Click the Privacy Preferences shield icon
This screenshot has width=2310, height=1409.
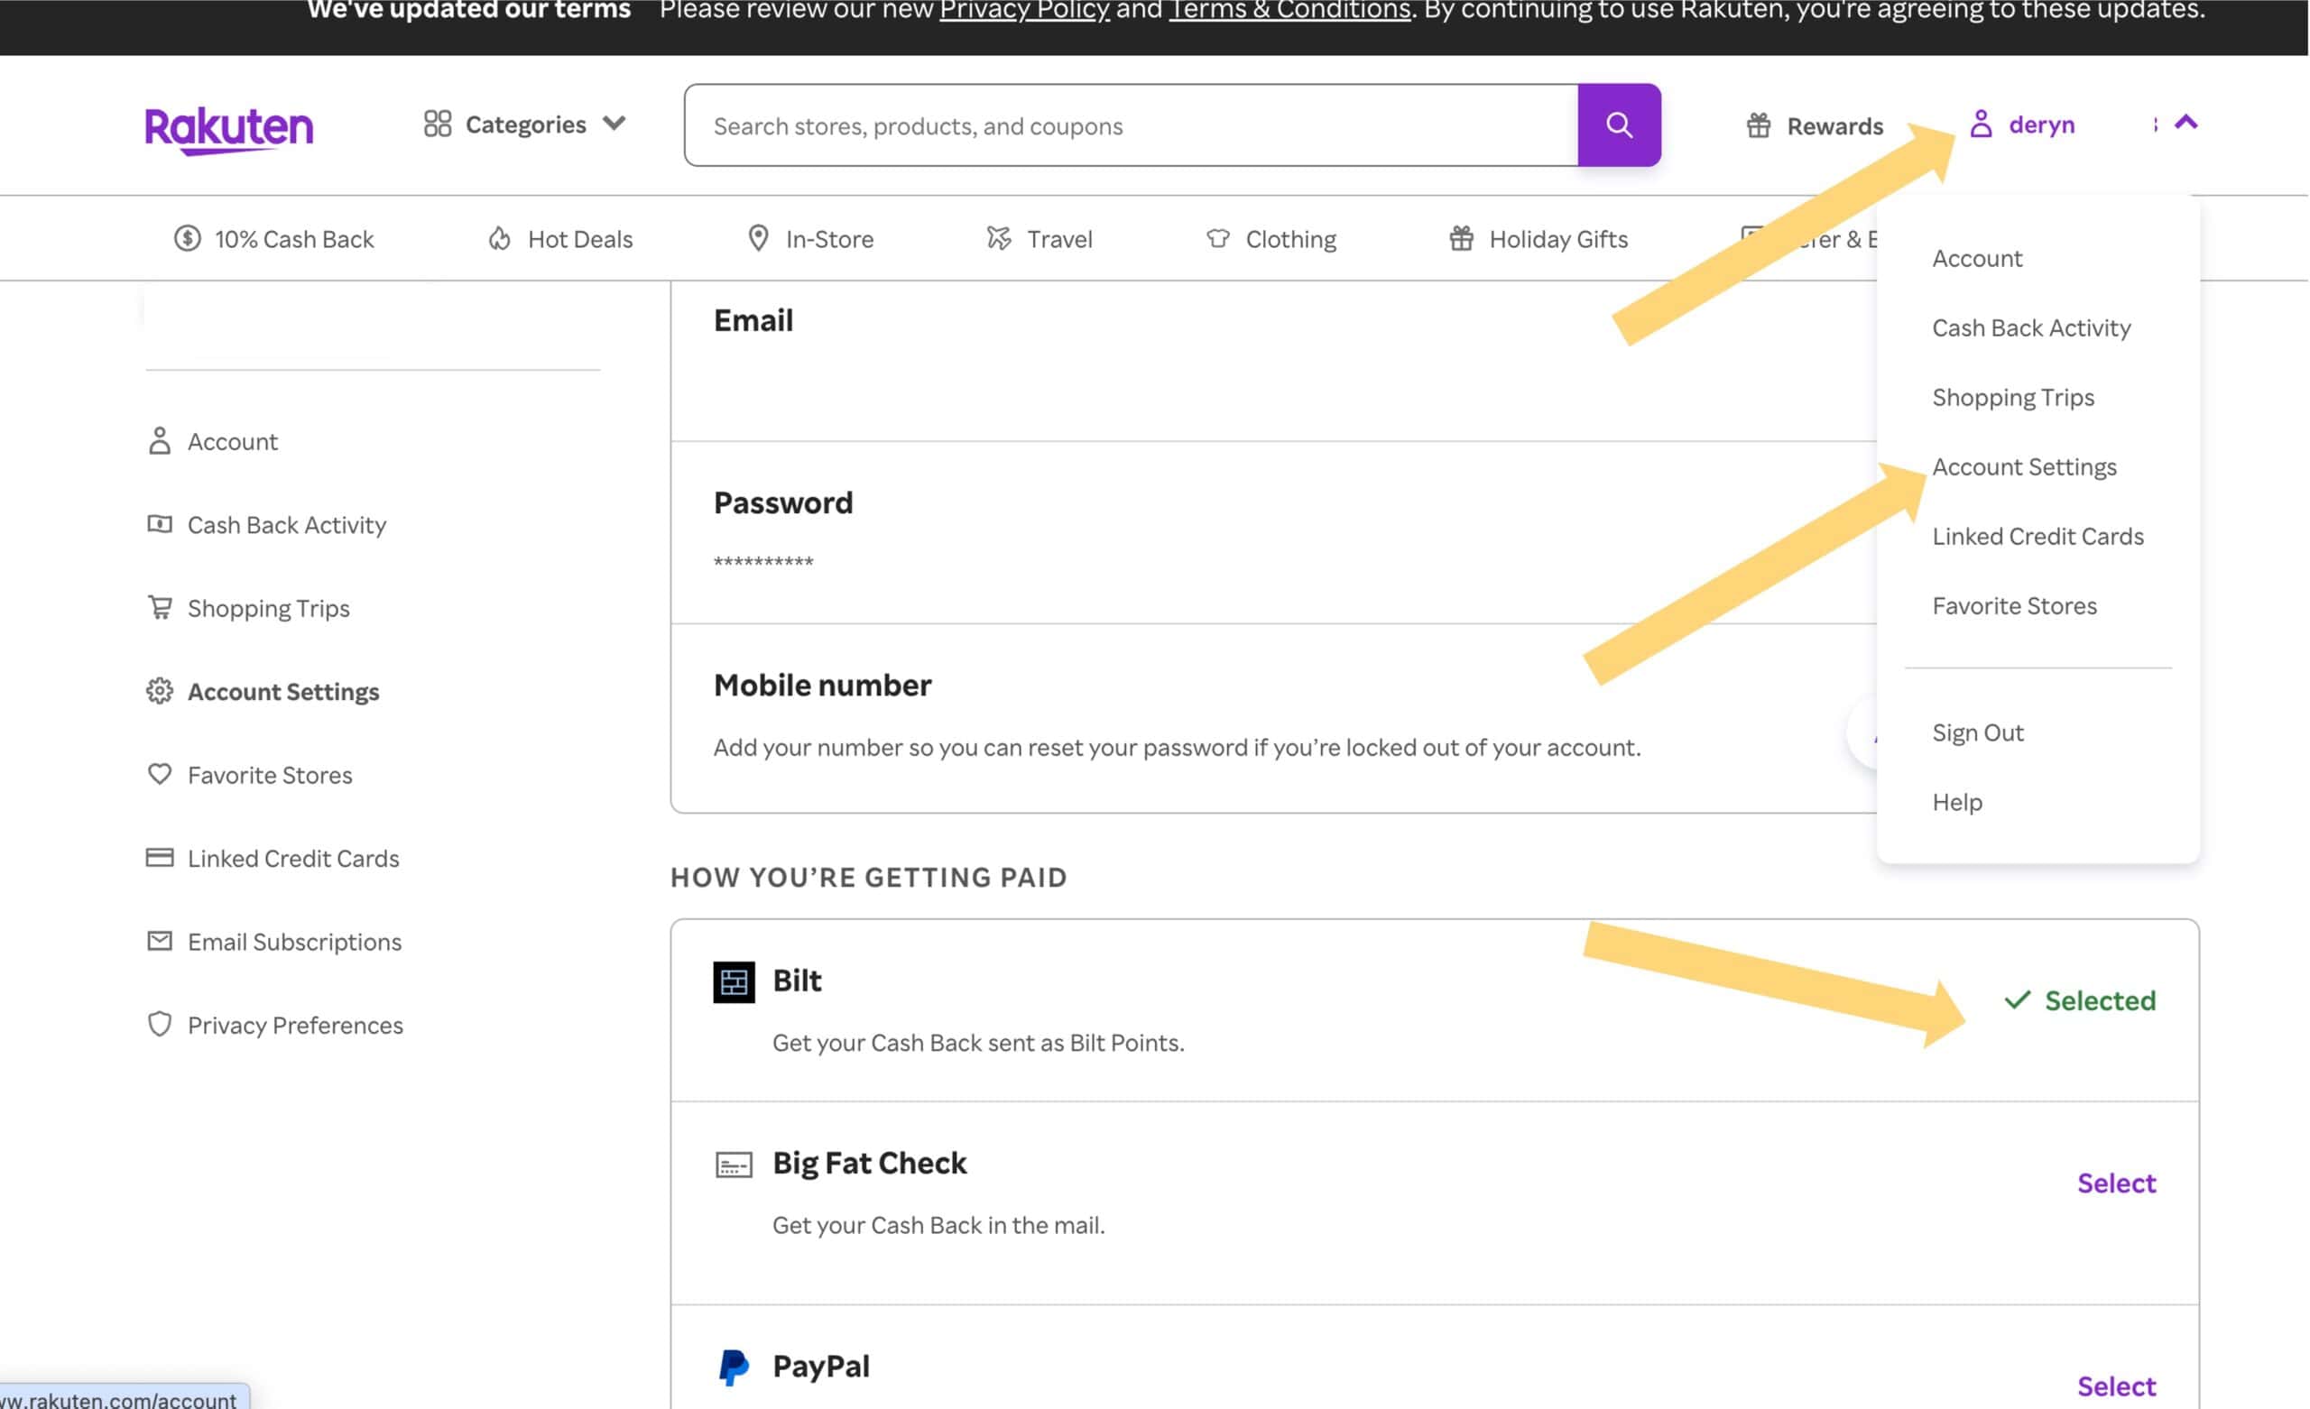[160, 1024]
